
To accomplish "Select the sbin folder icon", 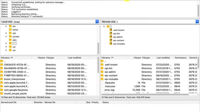I will (x=10, y=40).
